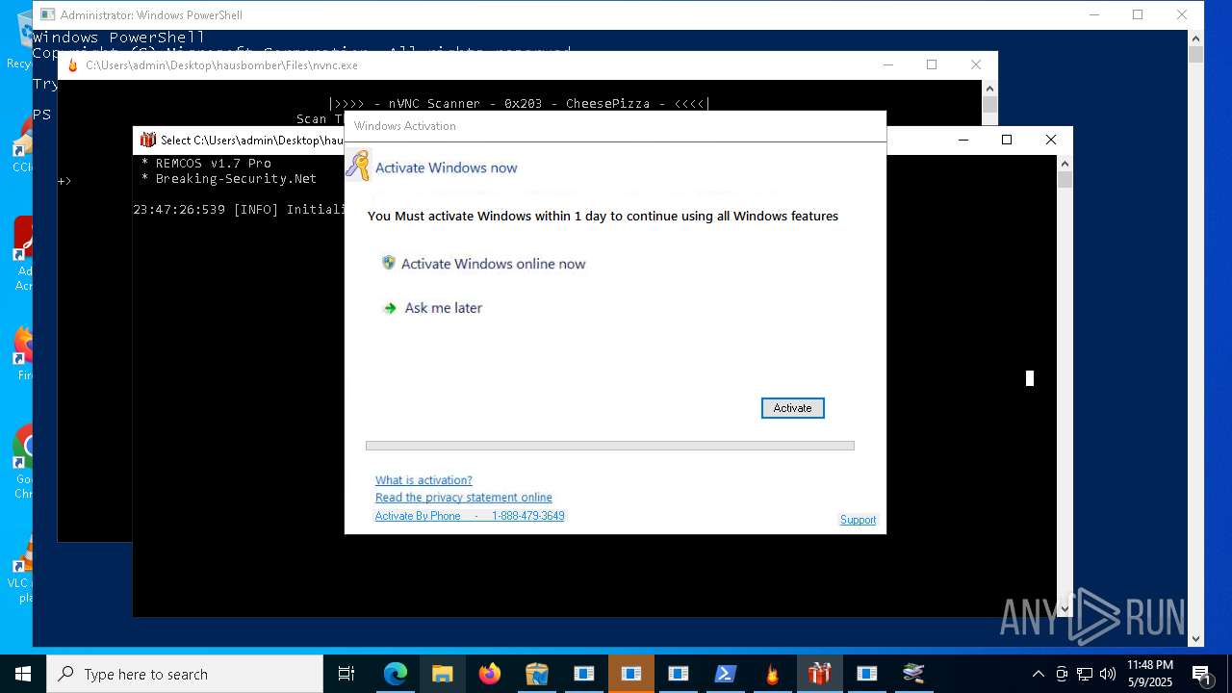1232x693 pixels.
Task: Switch to red gift box taskbar app
Action: click(x=820, y=674)
